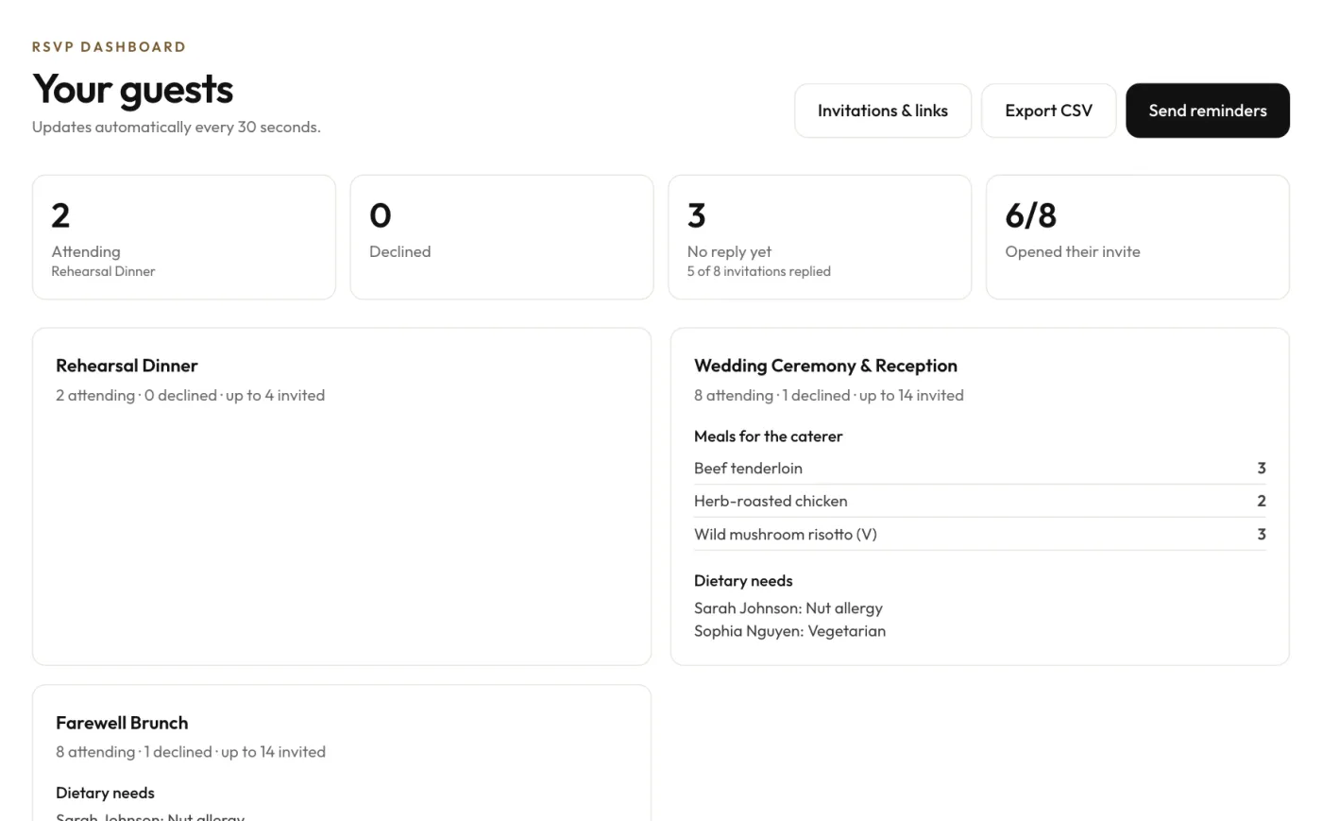Click 'Sarah Johnson: Nut allergy' in Wedding card
The image size is (1322, 821).
[x=788, y=608]
